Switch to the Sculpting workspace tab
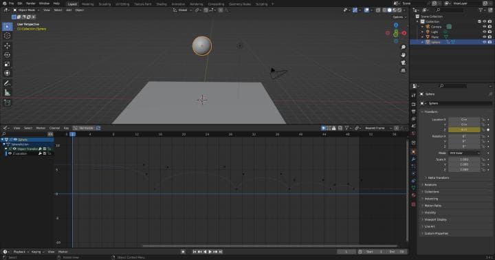 pyautogui.click(x=104, y=4)
